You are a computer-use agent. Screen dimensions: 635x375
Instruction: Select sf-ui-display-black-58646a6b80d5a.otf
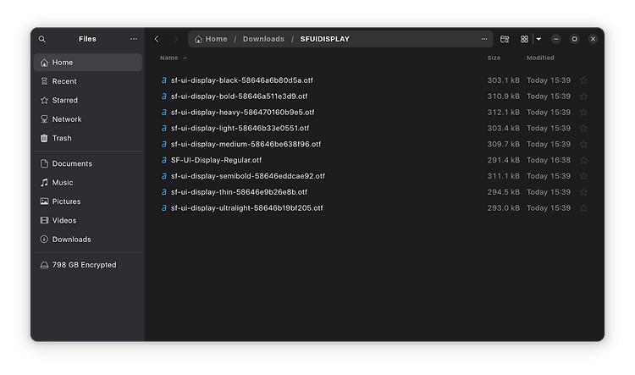[242, 80]
